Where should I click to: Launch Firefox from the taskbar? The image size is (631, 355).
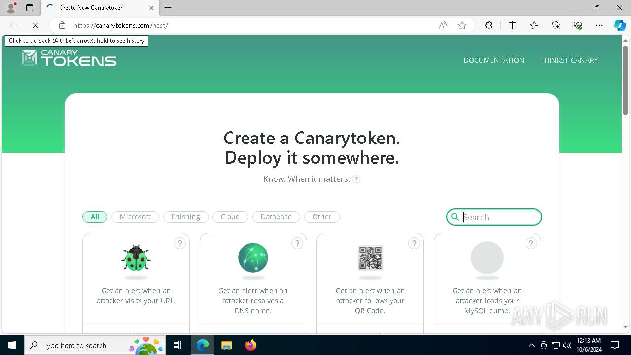[x=250, y=345]
